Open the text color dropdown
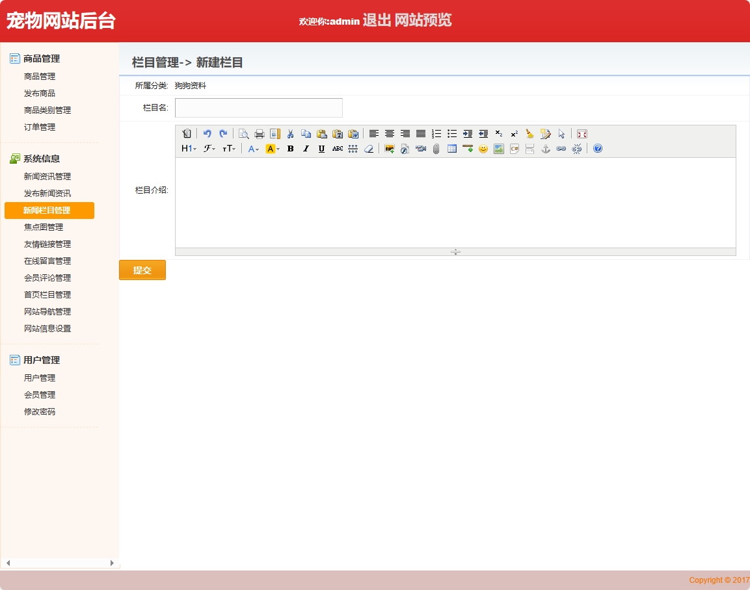The image size is (750, 590). tap(253, 149)
